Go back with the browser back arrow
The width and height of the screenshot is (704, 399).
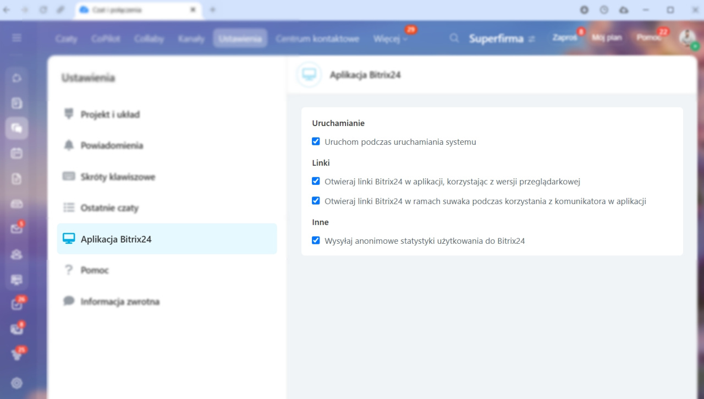[7, 10]
